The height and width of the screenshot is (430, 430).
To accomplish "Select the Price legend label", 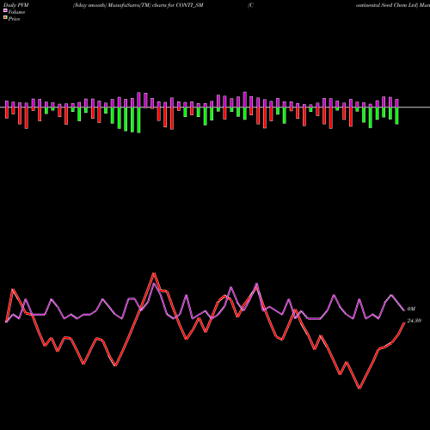I will coord(14,19).
